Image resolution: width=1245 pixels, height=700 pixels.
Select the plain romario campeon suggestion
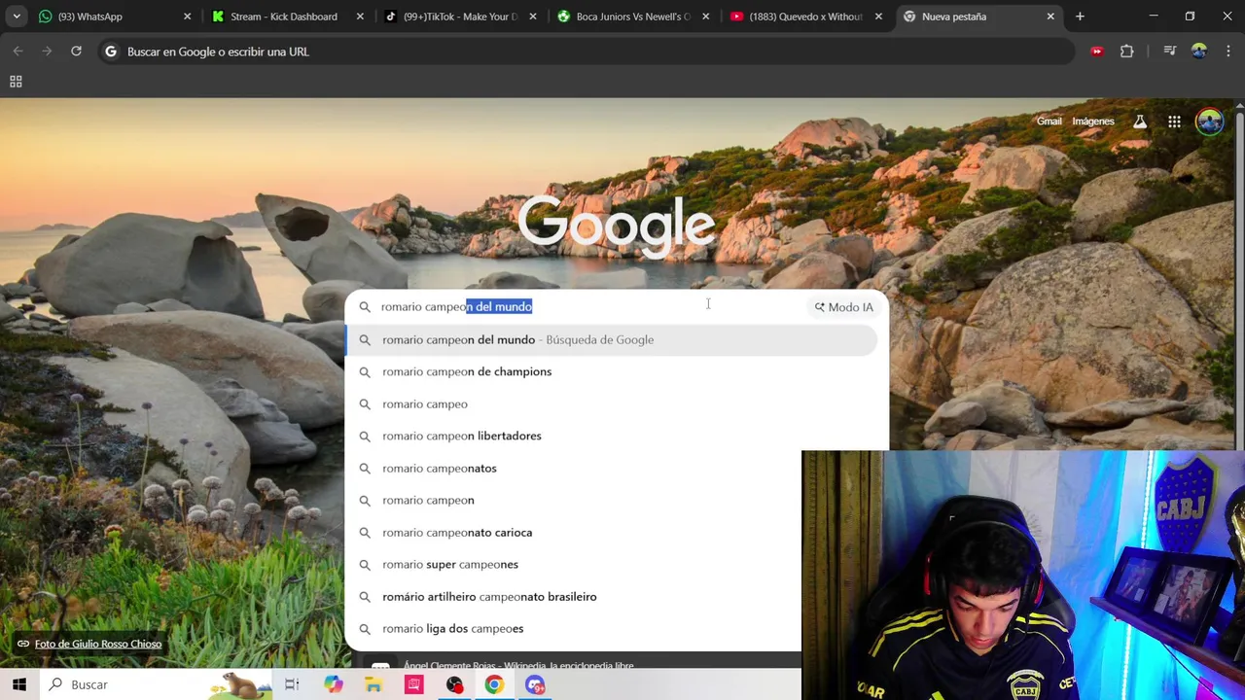(x=574, y=500)
